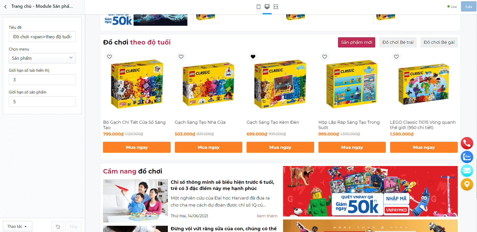Toggle wishlist heart on Gạch Sáng Tạo Kèm Đèn

point(253,57)
